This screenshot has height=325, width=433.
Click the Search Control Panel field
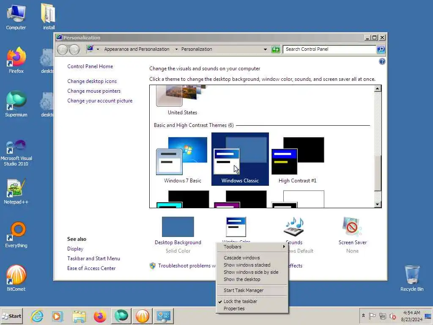[330, 49]
